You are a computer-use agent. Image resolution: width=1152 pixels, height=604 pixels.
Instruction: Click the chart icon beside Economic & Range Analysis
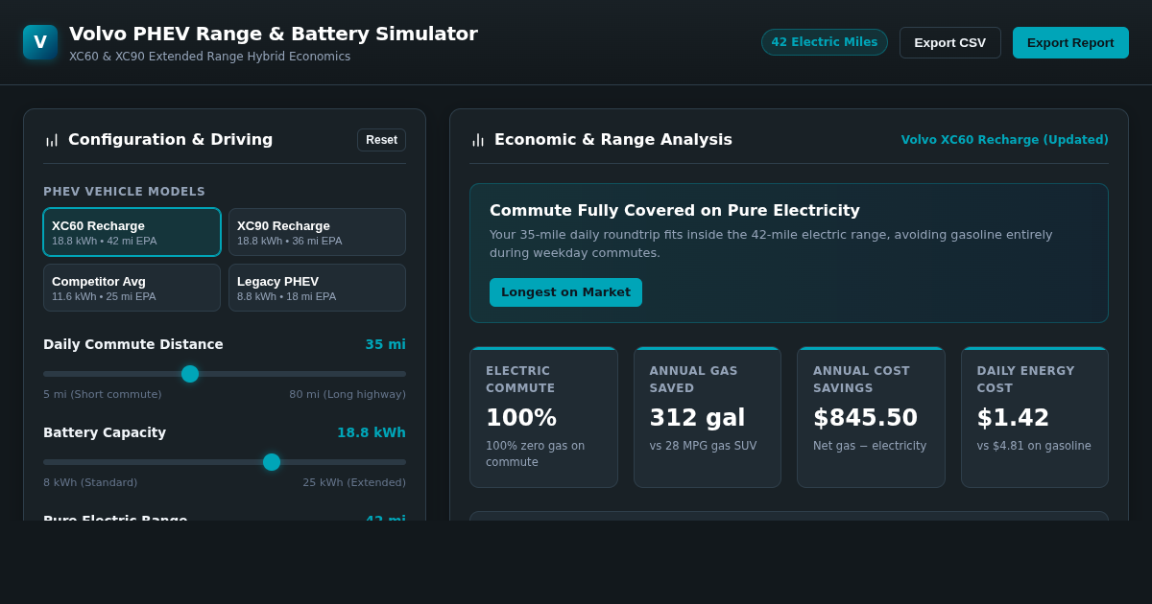(478, 140)
